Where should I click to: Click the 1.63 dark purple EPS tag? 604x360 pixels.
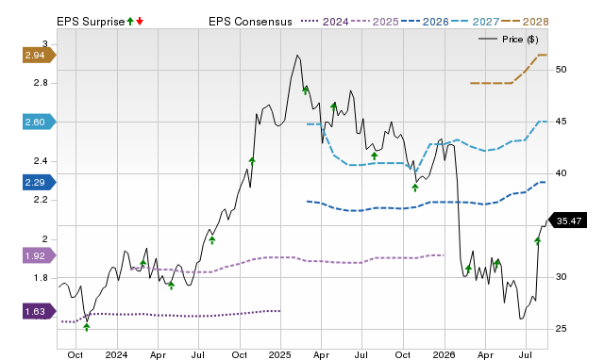click(39, 312)
